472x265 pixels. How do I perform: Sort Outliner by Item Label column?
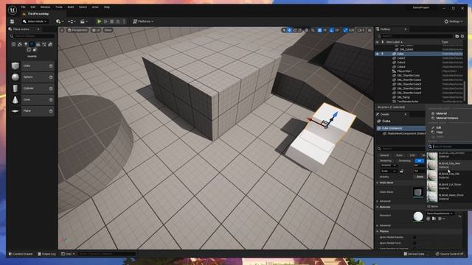(x=394, y=42)
